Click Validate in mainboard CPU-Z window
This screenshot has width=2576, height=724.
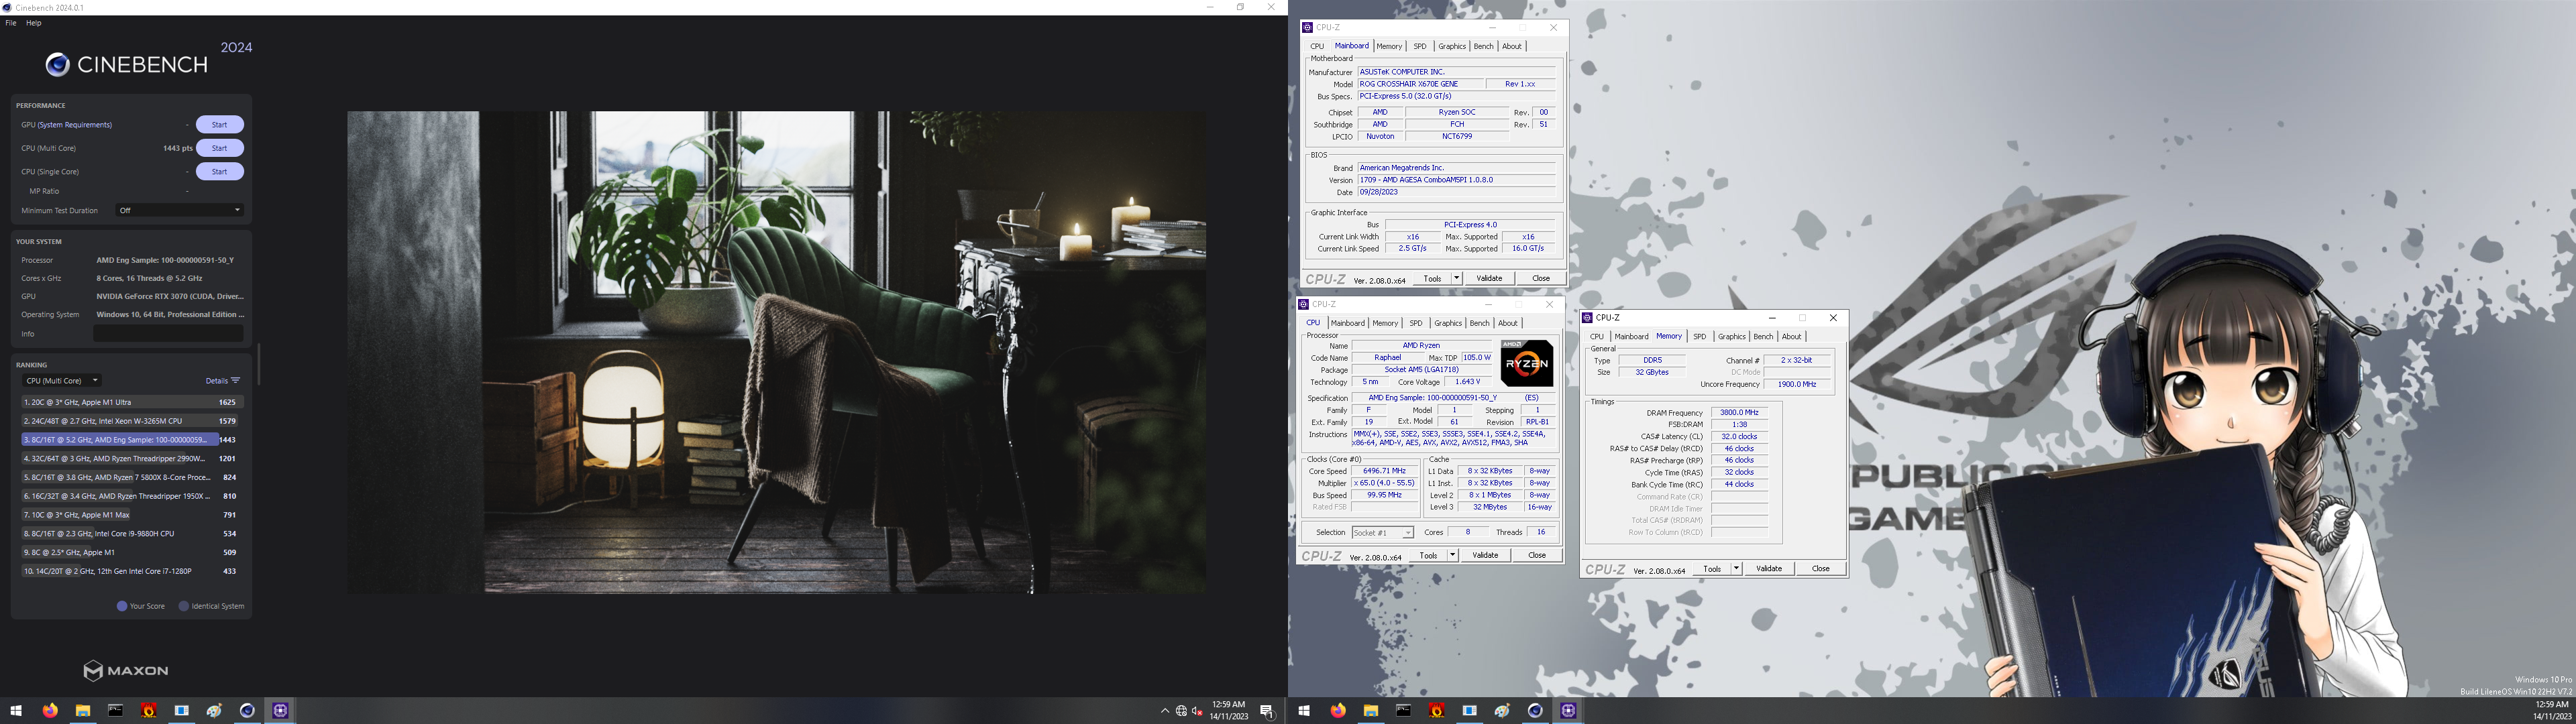(1489, 278)
